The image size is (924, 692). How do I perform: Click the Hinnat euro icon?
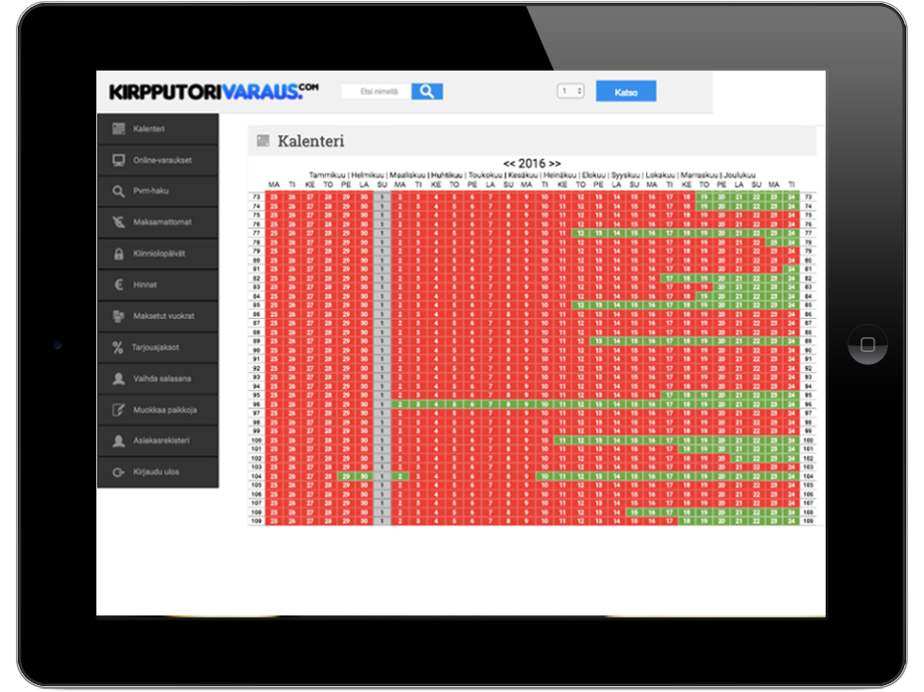[x=118, y=284]
